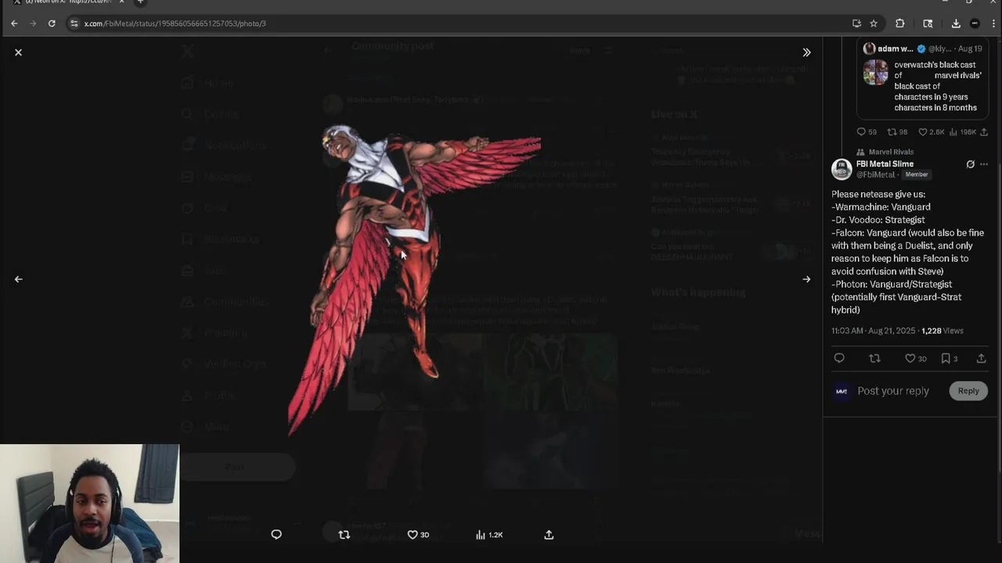Repost using the icon below the photo
The width and height of the screenshot is (1002, 563).
pyautogui.click(x=344, y=535)
